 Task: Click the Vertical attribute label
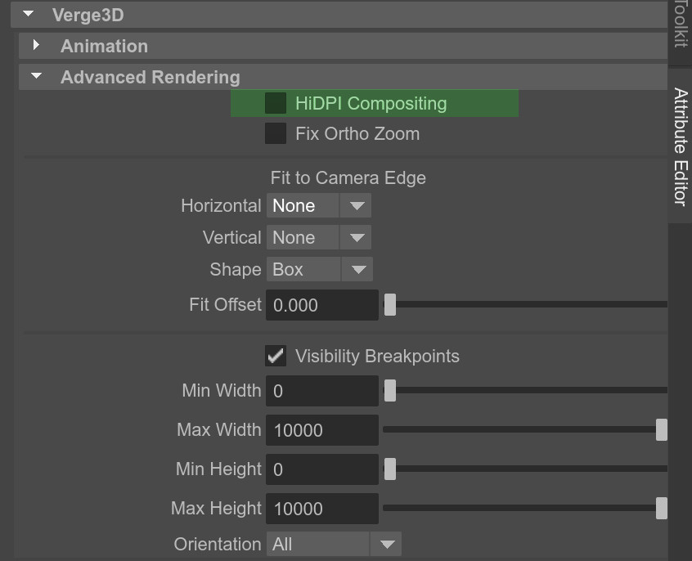tap(232, 237)
